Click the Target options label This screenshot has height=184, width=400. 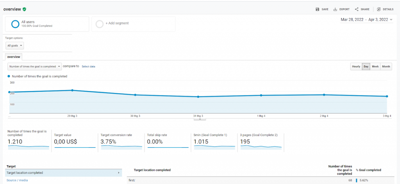(x=14, y=38)
